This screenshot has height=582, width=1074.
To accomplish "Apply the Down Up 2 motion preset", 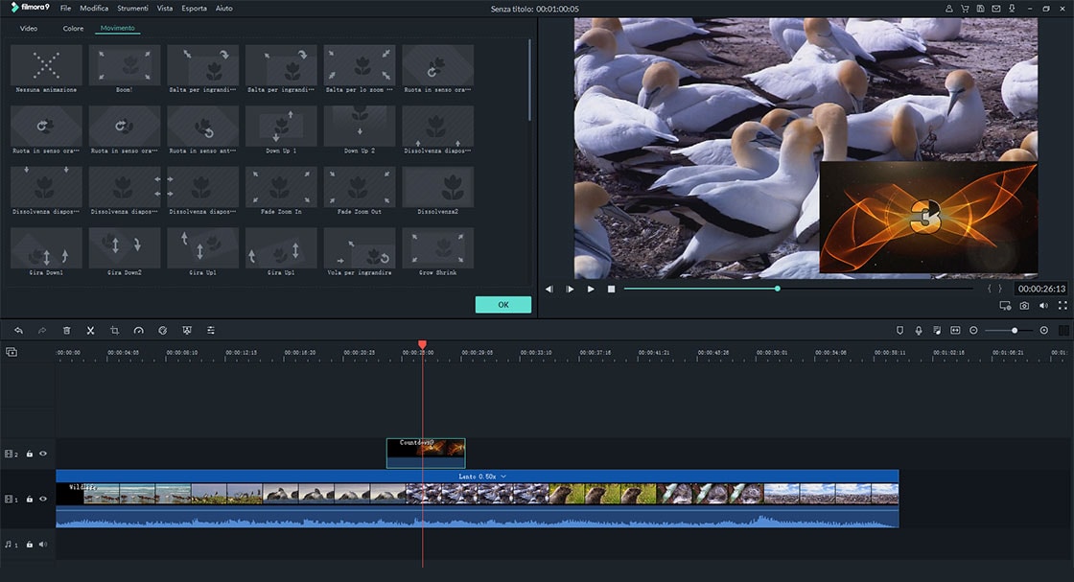I will point(360,130).
